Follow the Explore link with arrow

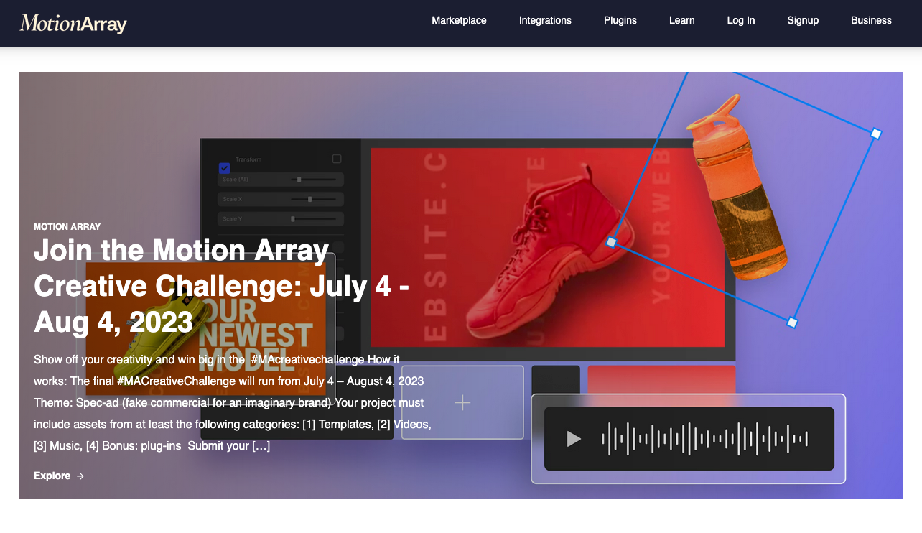tap(59, 476)
